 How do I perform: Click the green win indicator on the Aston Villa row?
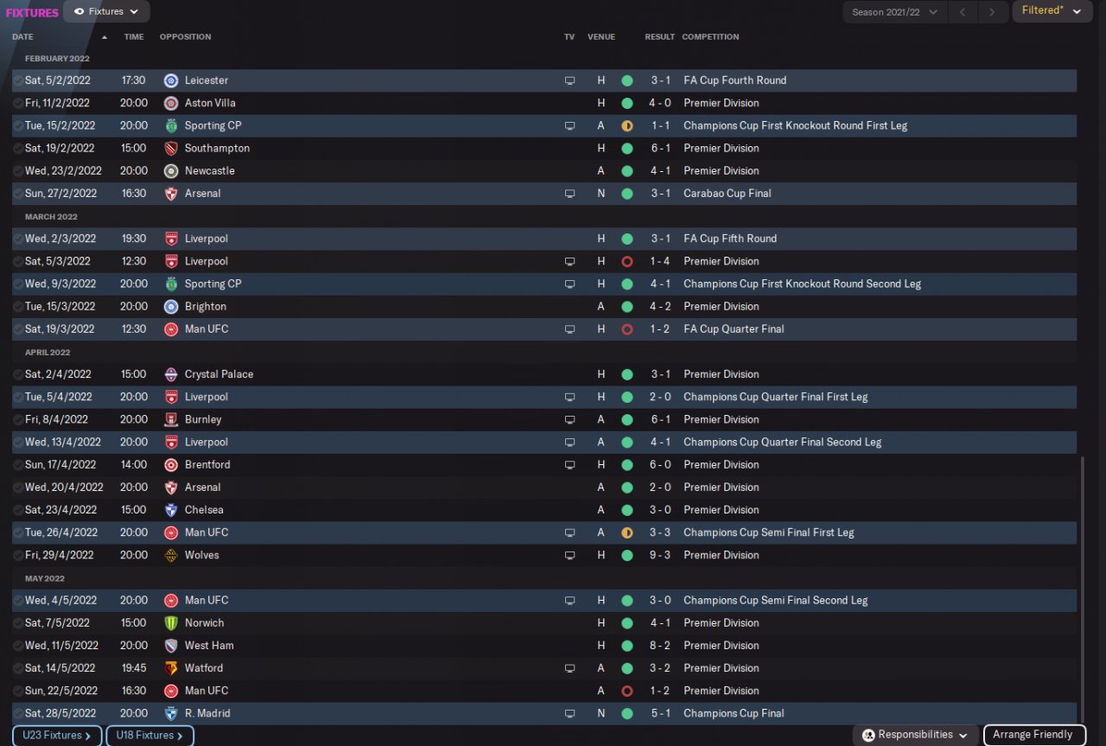tap(627, 103)
